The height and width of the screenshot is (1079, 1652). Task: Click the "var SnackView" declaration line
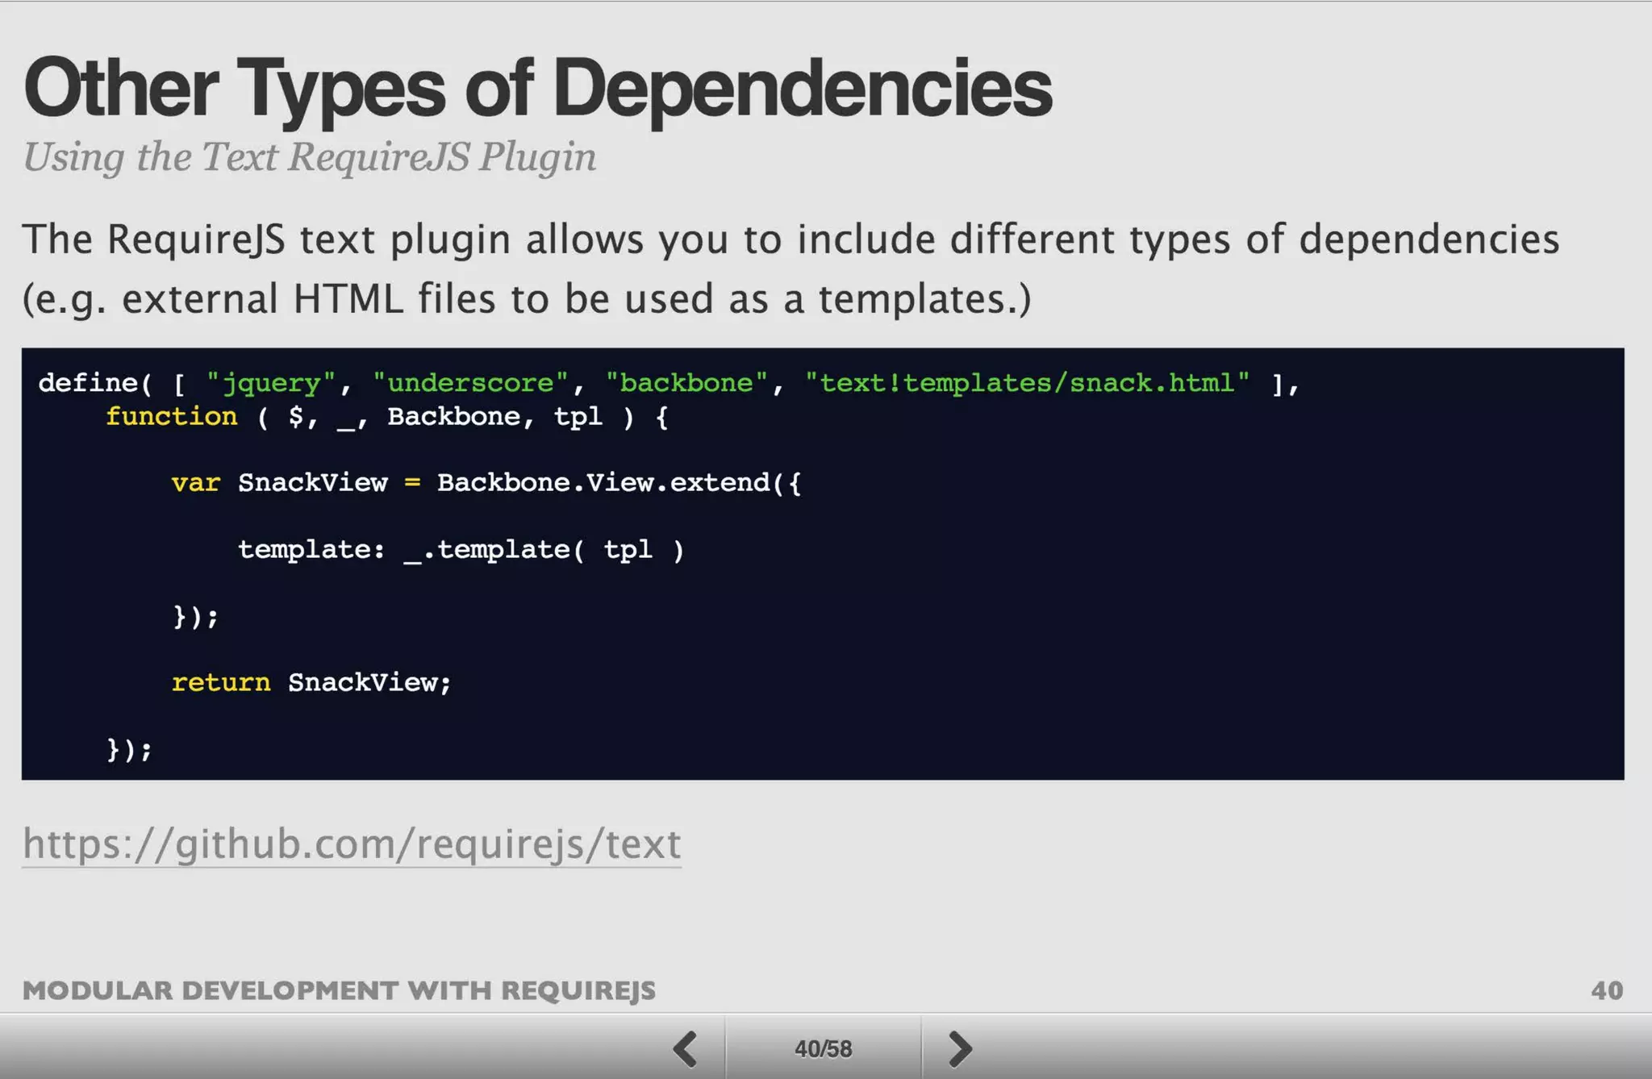(486, 482)
